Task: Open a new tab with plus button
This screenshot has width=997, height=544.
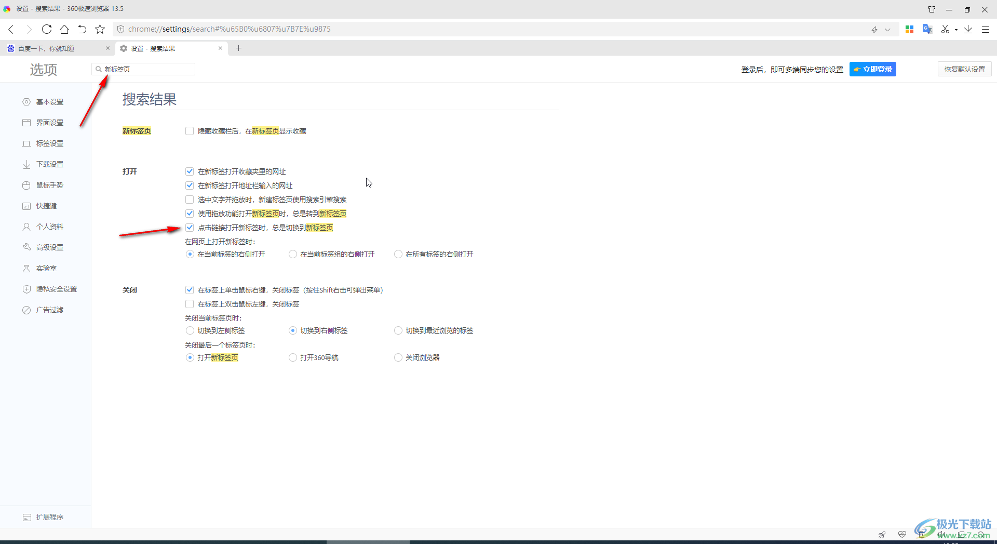Action: tap(239, 48)
